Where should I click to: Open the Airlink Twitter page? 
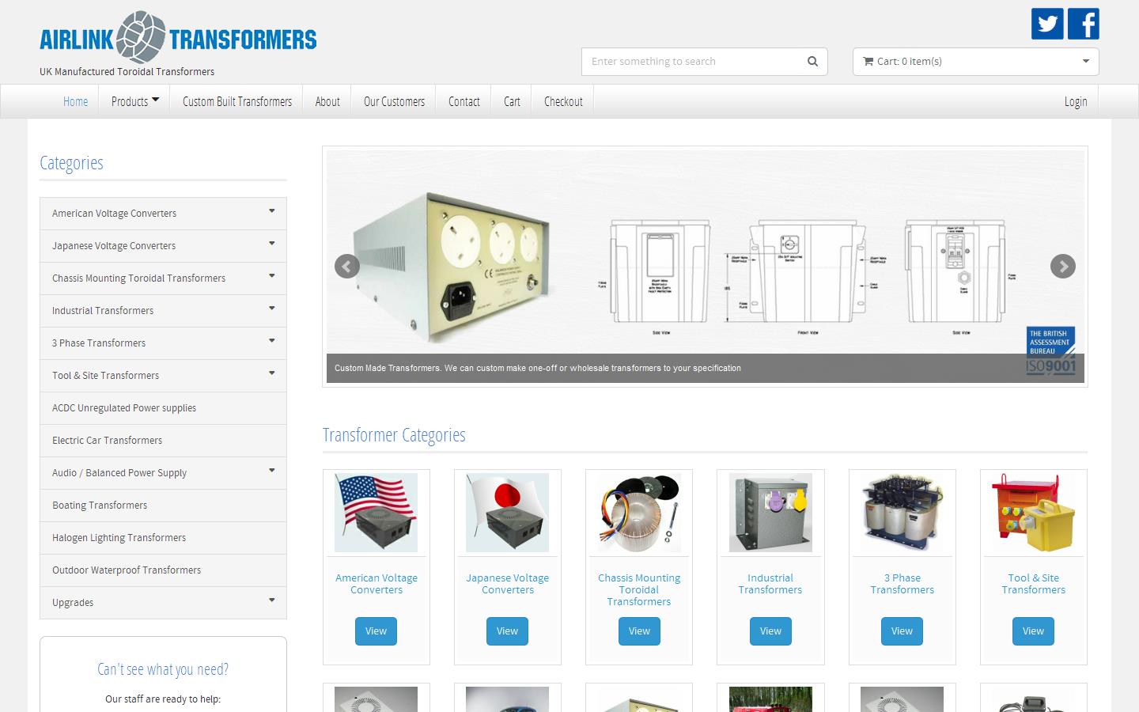click(x=1046, y=24)
